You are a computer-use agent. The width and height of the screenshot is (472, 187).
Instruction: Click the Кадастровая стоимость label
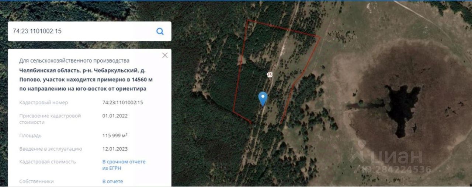tap(48, 162)
